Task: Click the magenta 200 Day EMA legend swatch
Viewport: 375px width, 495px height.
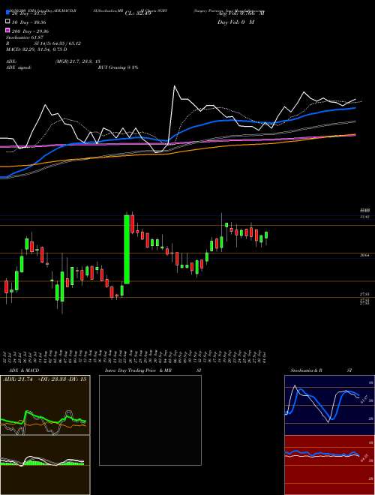Action: pos(7,31)
